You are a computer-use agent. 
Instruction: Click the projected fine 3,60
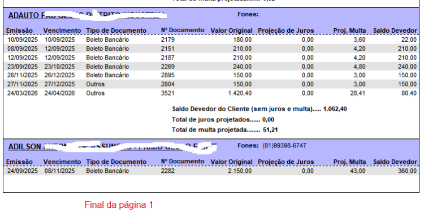[360, 40]
